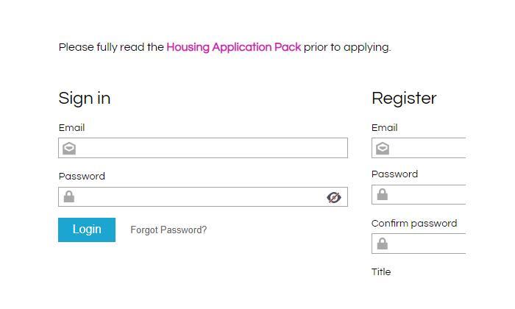This screenshot has width=515, height=309.
Task: Click the padlock icon in Sign in password field
Action: point(69,196)
